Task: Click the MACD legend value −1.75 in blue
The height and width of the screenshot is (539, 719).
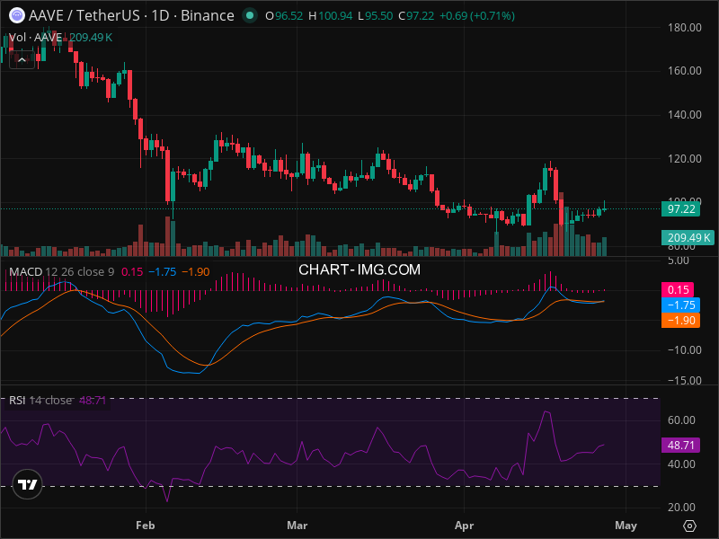Action: (x=163, y=272)
